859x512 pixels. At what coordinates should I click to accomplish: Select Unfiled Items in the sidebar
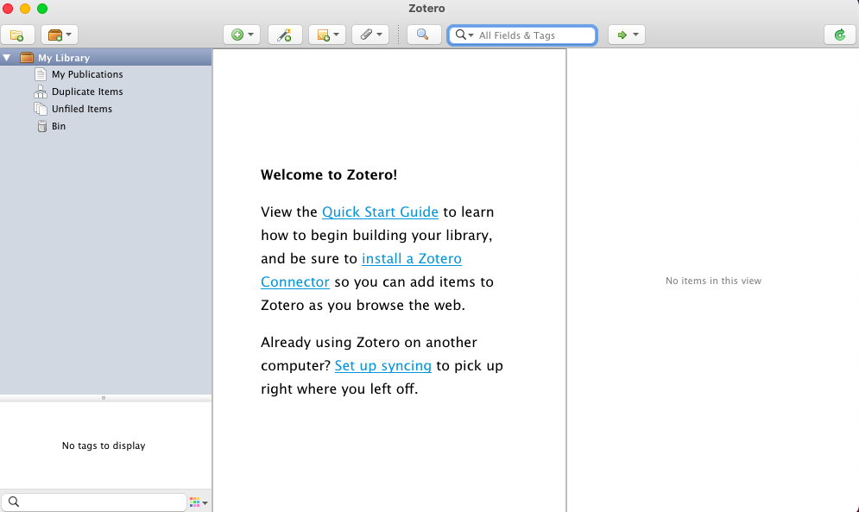point(82,109)
